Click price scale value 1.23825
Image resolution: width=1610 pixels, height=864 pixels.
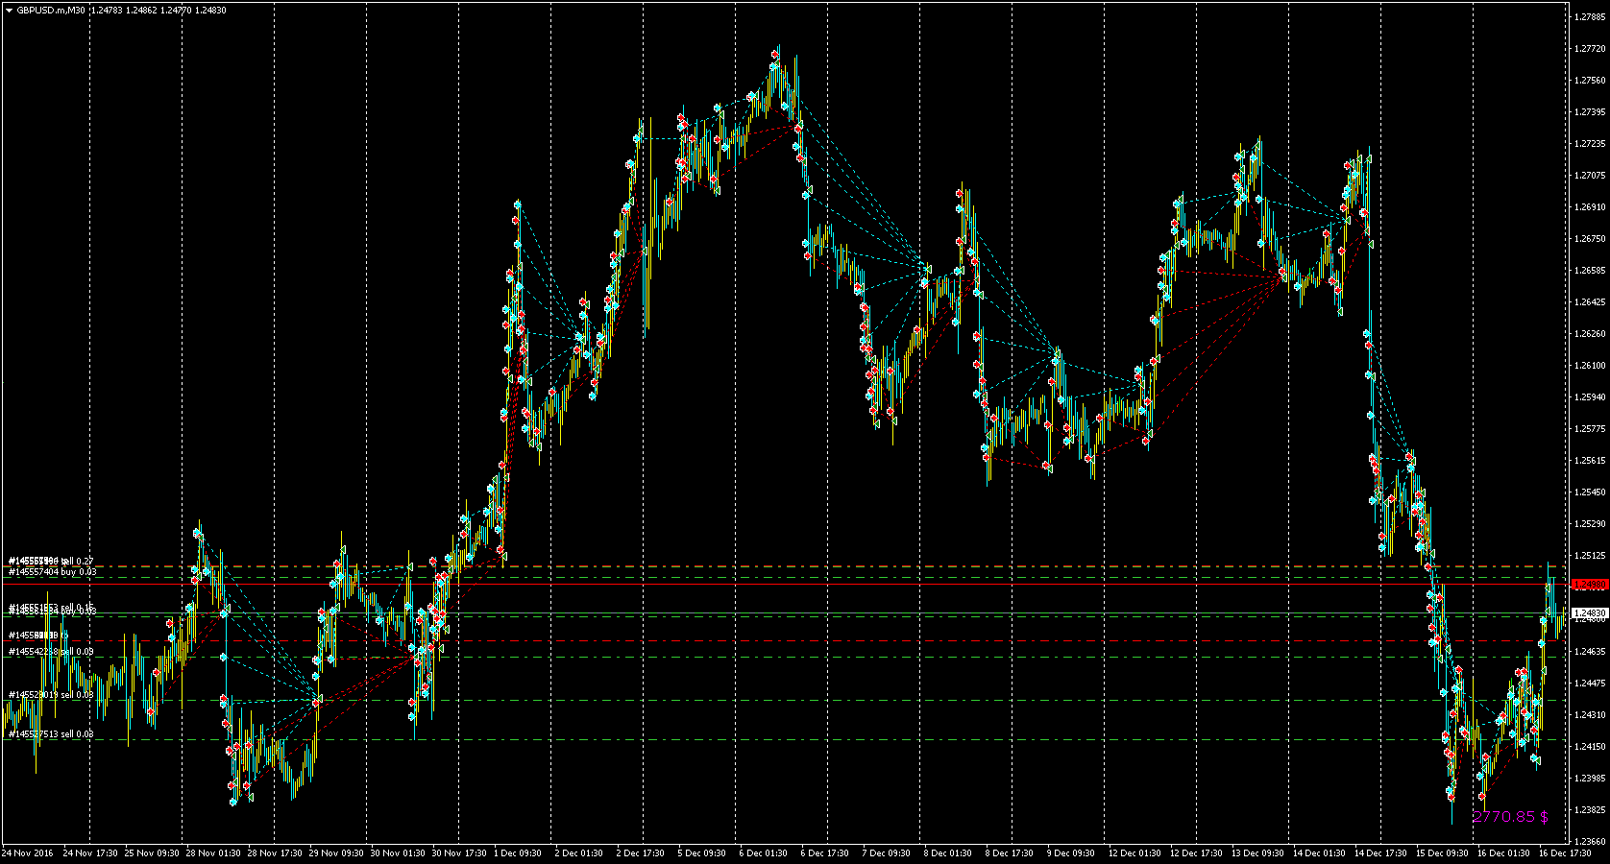(x=1591, y=810)
